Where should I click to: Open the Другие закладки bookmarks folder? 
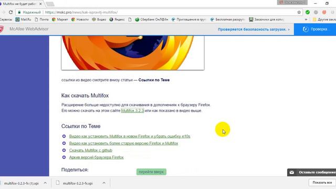(324, 19)
